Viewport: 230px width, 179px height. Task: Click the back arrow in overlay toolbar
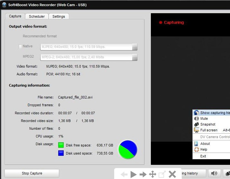tap(124, 174)
